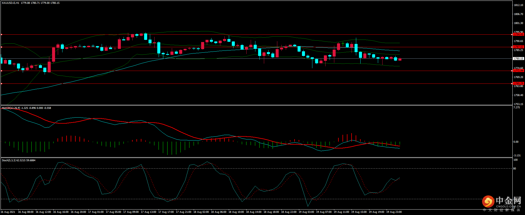This screenshot has width=525, height=215.
Task: Click the MACD zero level label 0.00
Action: tap(516, 142)
